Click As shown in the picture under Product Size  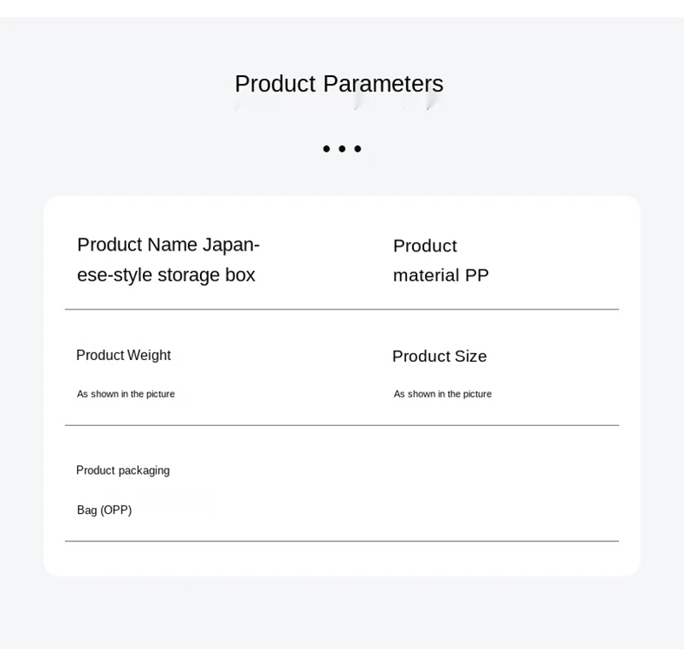pyautogui.click(x=442, y=394)
